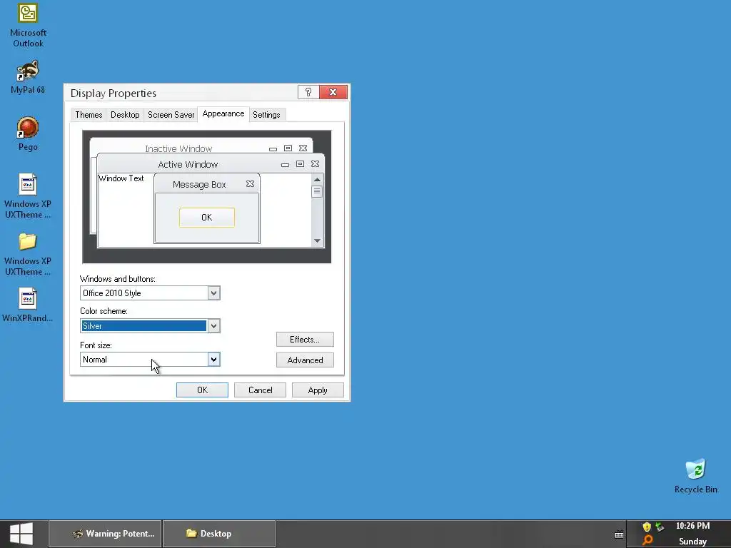Click the orange magnifier tray icon
Viewport: 731px width, 548px height.
pos(647,540)
